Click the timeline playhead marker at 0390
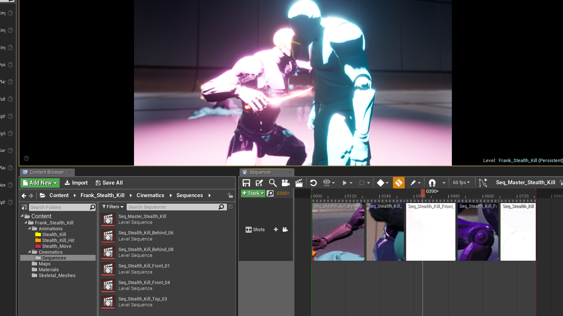 pyautogui.click(x=423, y=193)
